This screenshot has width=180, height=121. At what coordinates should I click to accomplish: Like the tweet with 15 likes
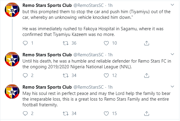(106, 113)
